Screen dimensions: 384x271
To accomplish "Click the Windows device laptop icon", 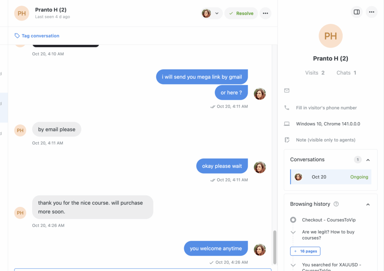I will (x=287, y=124).
